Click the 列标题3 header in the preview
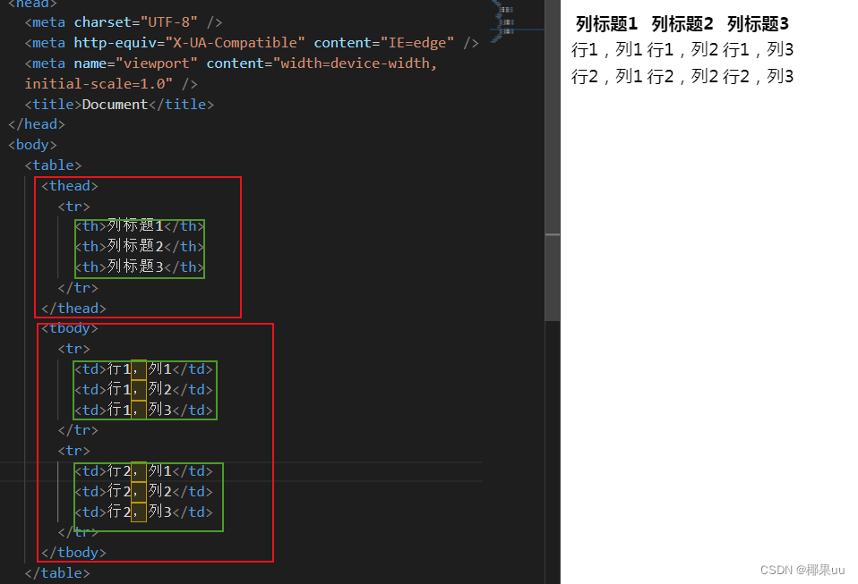Screen dimensions: 858x584 (x=758, y=24)
